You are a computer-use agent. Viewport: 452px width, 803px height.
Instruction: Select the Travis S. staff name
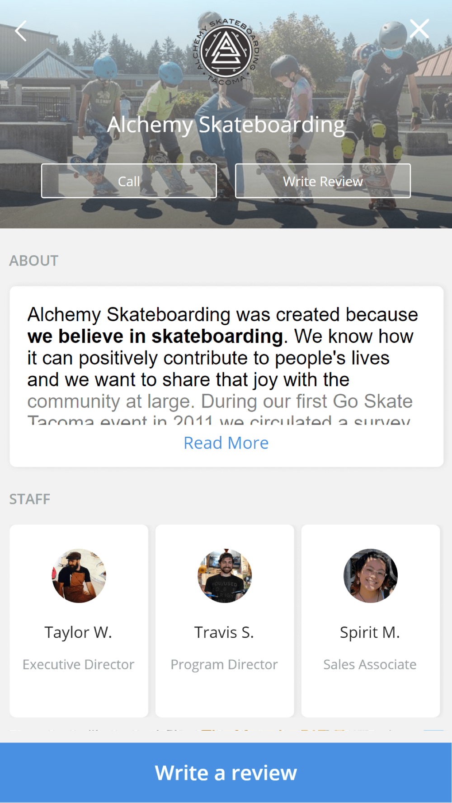click(x=224, y=632)
